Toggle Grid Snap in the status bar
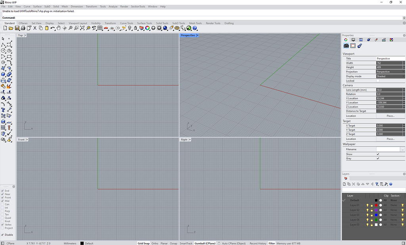Image resolution: width=406 pixels, height=245 pixels. (143, 243)
